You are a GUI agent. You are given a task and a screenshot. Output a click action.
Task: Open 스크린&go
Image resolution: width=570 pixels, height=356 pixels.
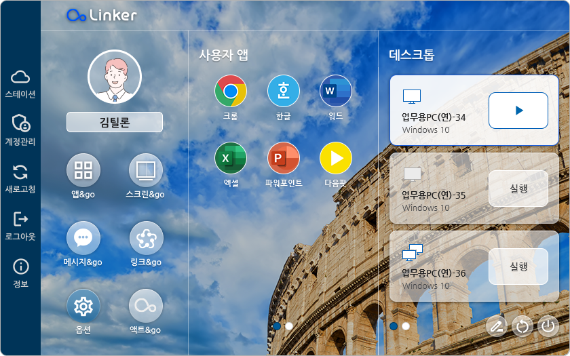coord(146,170)
